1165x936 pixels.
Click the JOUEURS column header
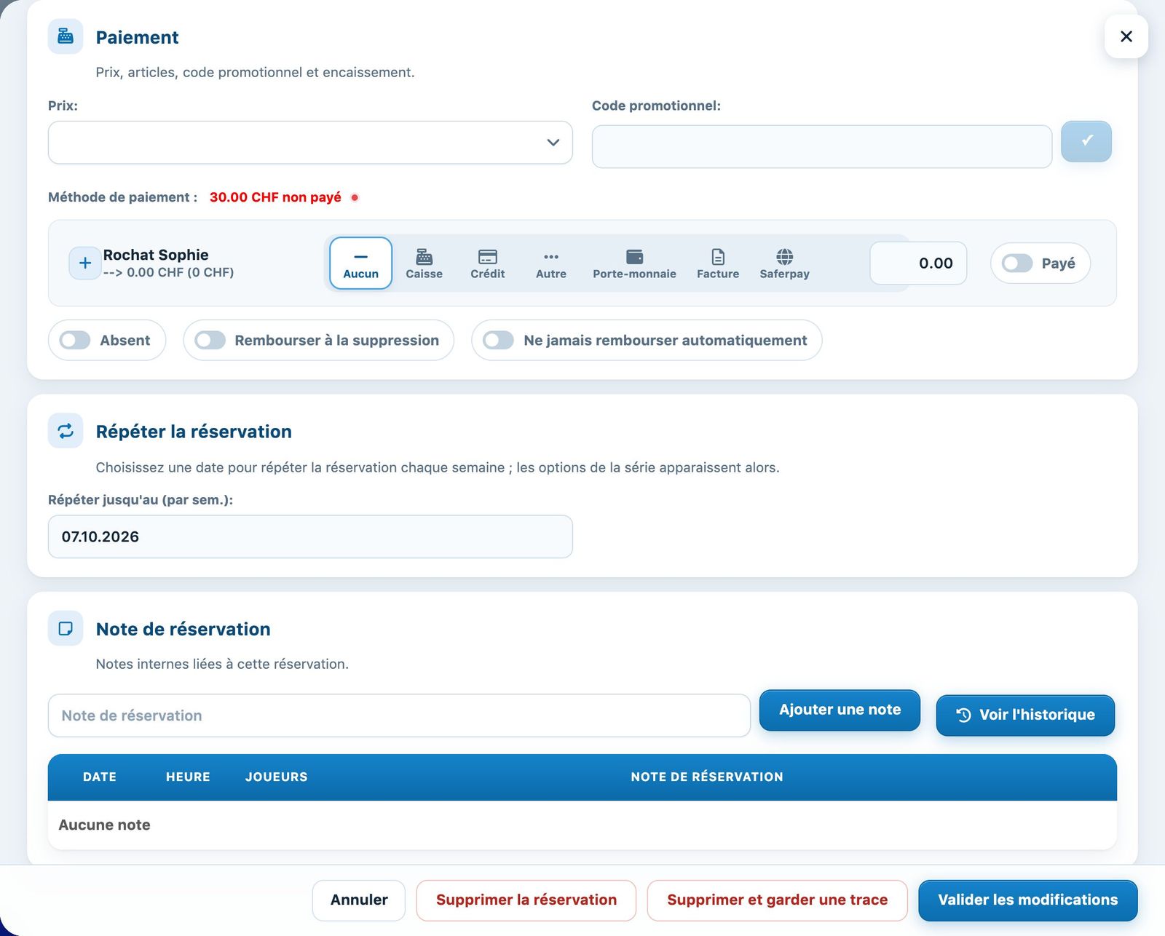tap(276, 777)
